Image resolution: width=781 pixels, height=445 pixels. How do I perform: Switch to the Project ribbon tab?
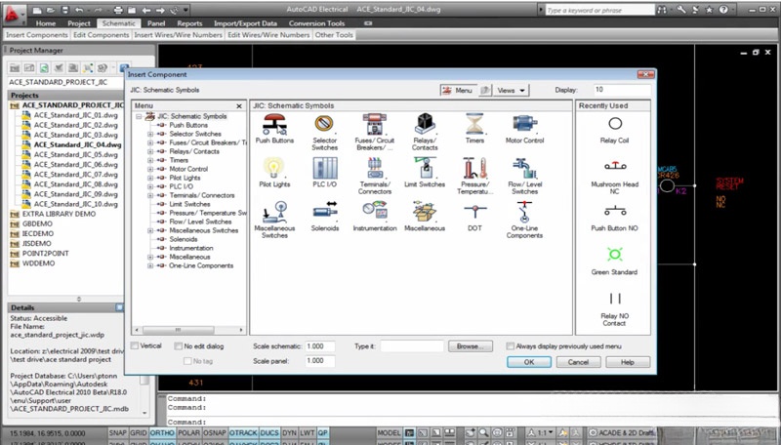coord(79,23)
